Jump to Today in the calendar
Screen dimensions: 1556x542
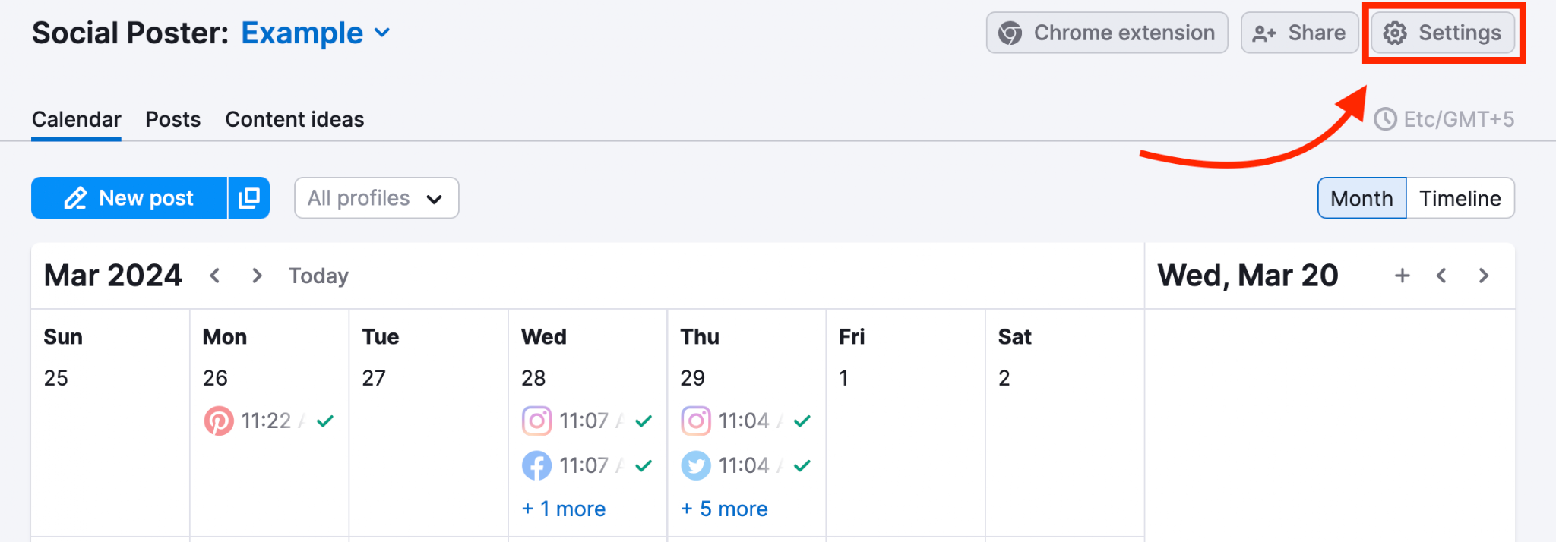318,276
